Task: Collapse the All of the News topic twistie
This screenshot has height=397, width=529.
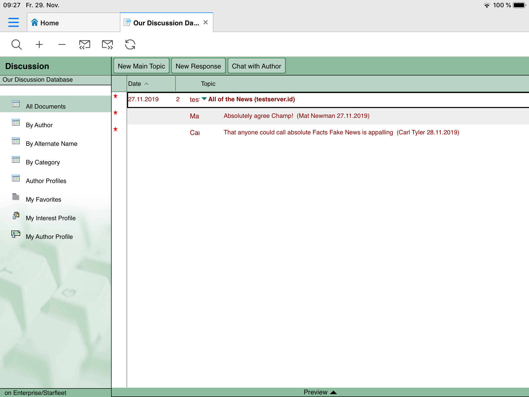Action: click(204, 99)
